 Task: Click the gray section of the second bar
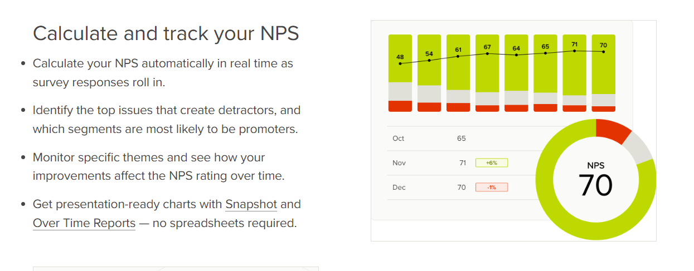[x=429, y=93]
